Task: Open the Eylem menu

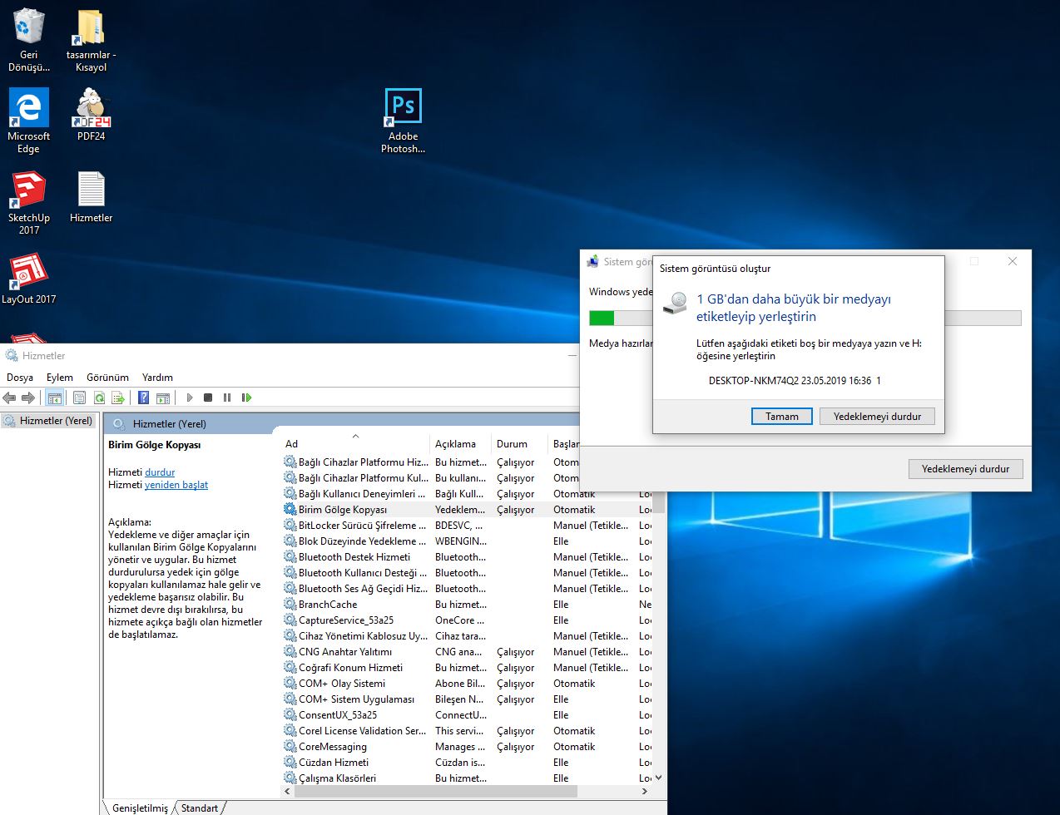Action: [59, 377]
